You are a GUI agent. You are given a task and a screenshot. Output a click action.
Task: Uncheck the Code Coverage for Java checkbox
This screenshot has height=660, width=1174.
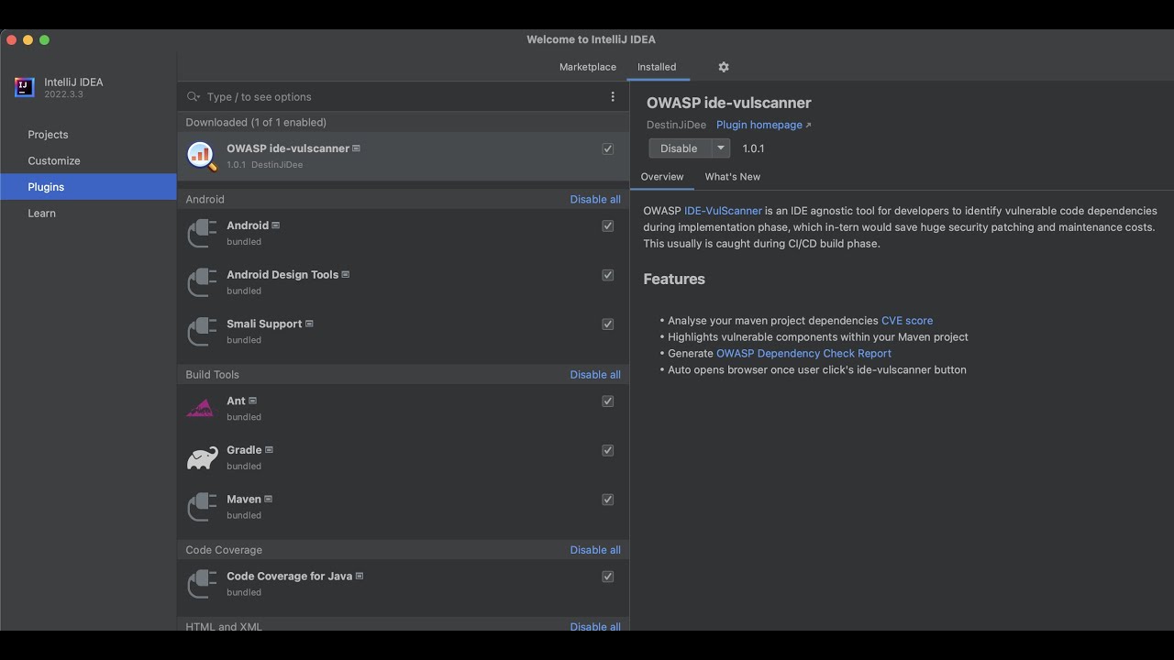point(607,577)
